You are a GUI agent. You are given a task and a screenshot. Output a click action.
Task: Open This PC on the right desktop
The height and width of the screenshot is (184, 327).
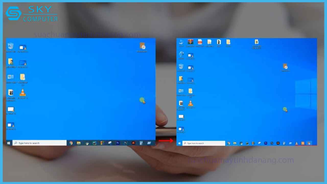pyautogui.click(x=181, y=42)
